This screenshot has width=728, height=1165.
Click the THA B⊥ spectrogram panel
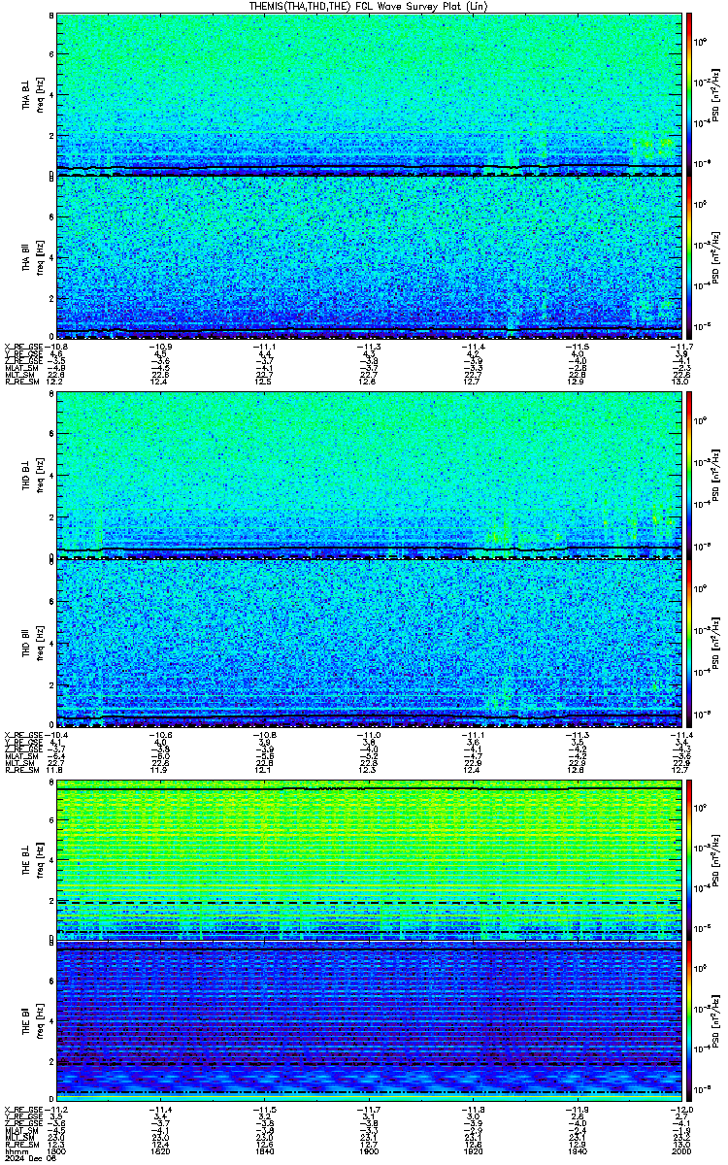pos(369,94)
